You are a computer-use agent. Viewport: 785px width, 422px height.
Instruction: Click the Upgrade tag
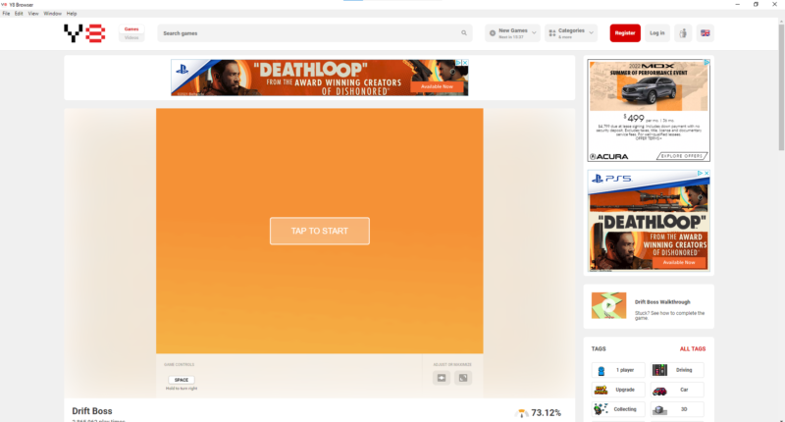(x=618, y=390)
